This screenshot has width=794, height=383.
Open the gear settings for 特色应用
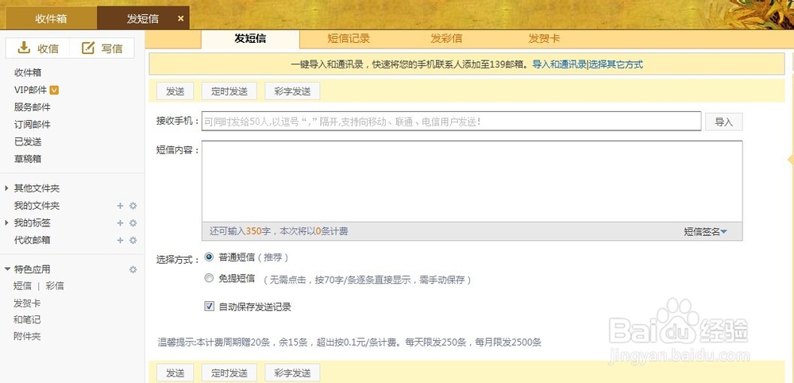pos(133,269)
